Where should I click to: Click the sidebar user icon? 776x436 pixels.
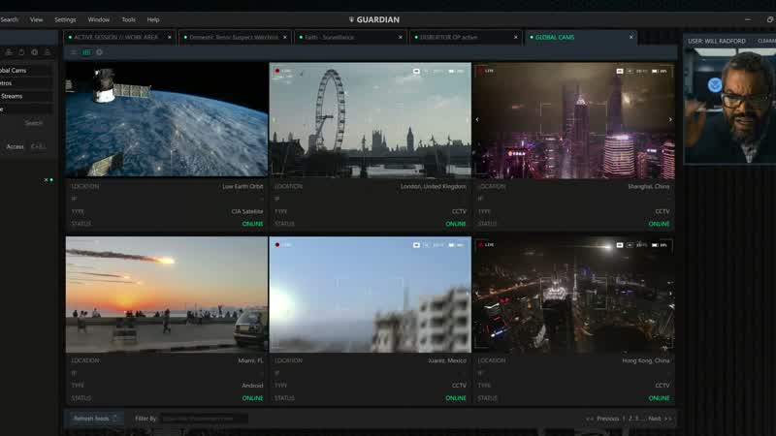point(9,52)
